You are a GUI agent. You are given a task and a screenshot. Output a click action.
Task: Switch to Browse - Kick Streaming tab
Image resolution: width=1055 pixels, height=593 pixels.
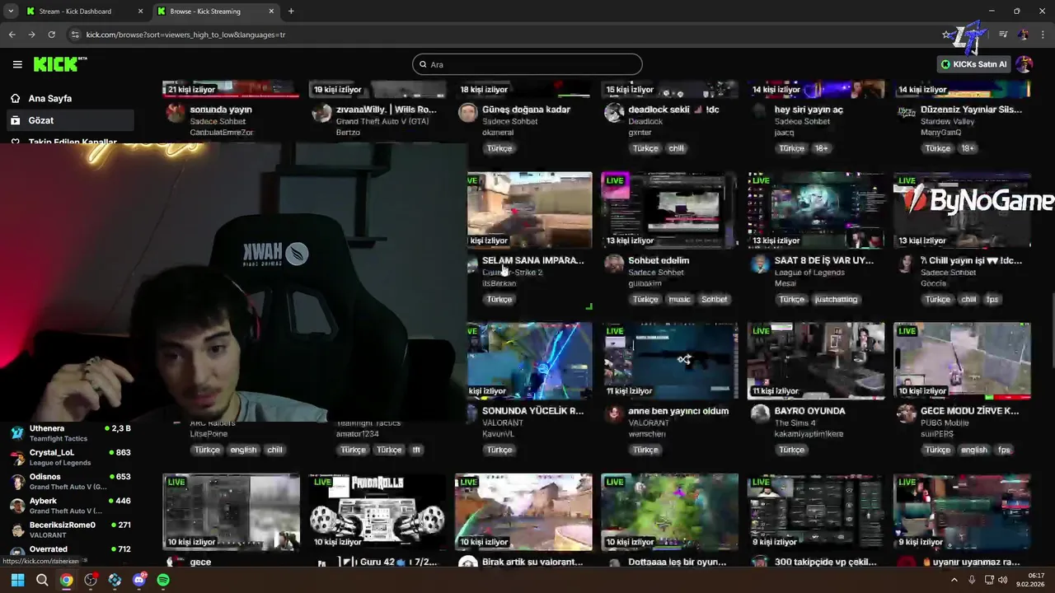(214, 12)
